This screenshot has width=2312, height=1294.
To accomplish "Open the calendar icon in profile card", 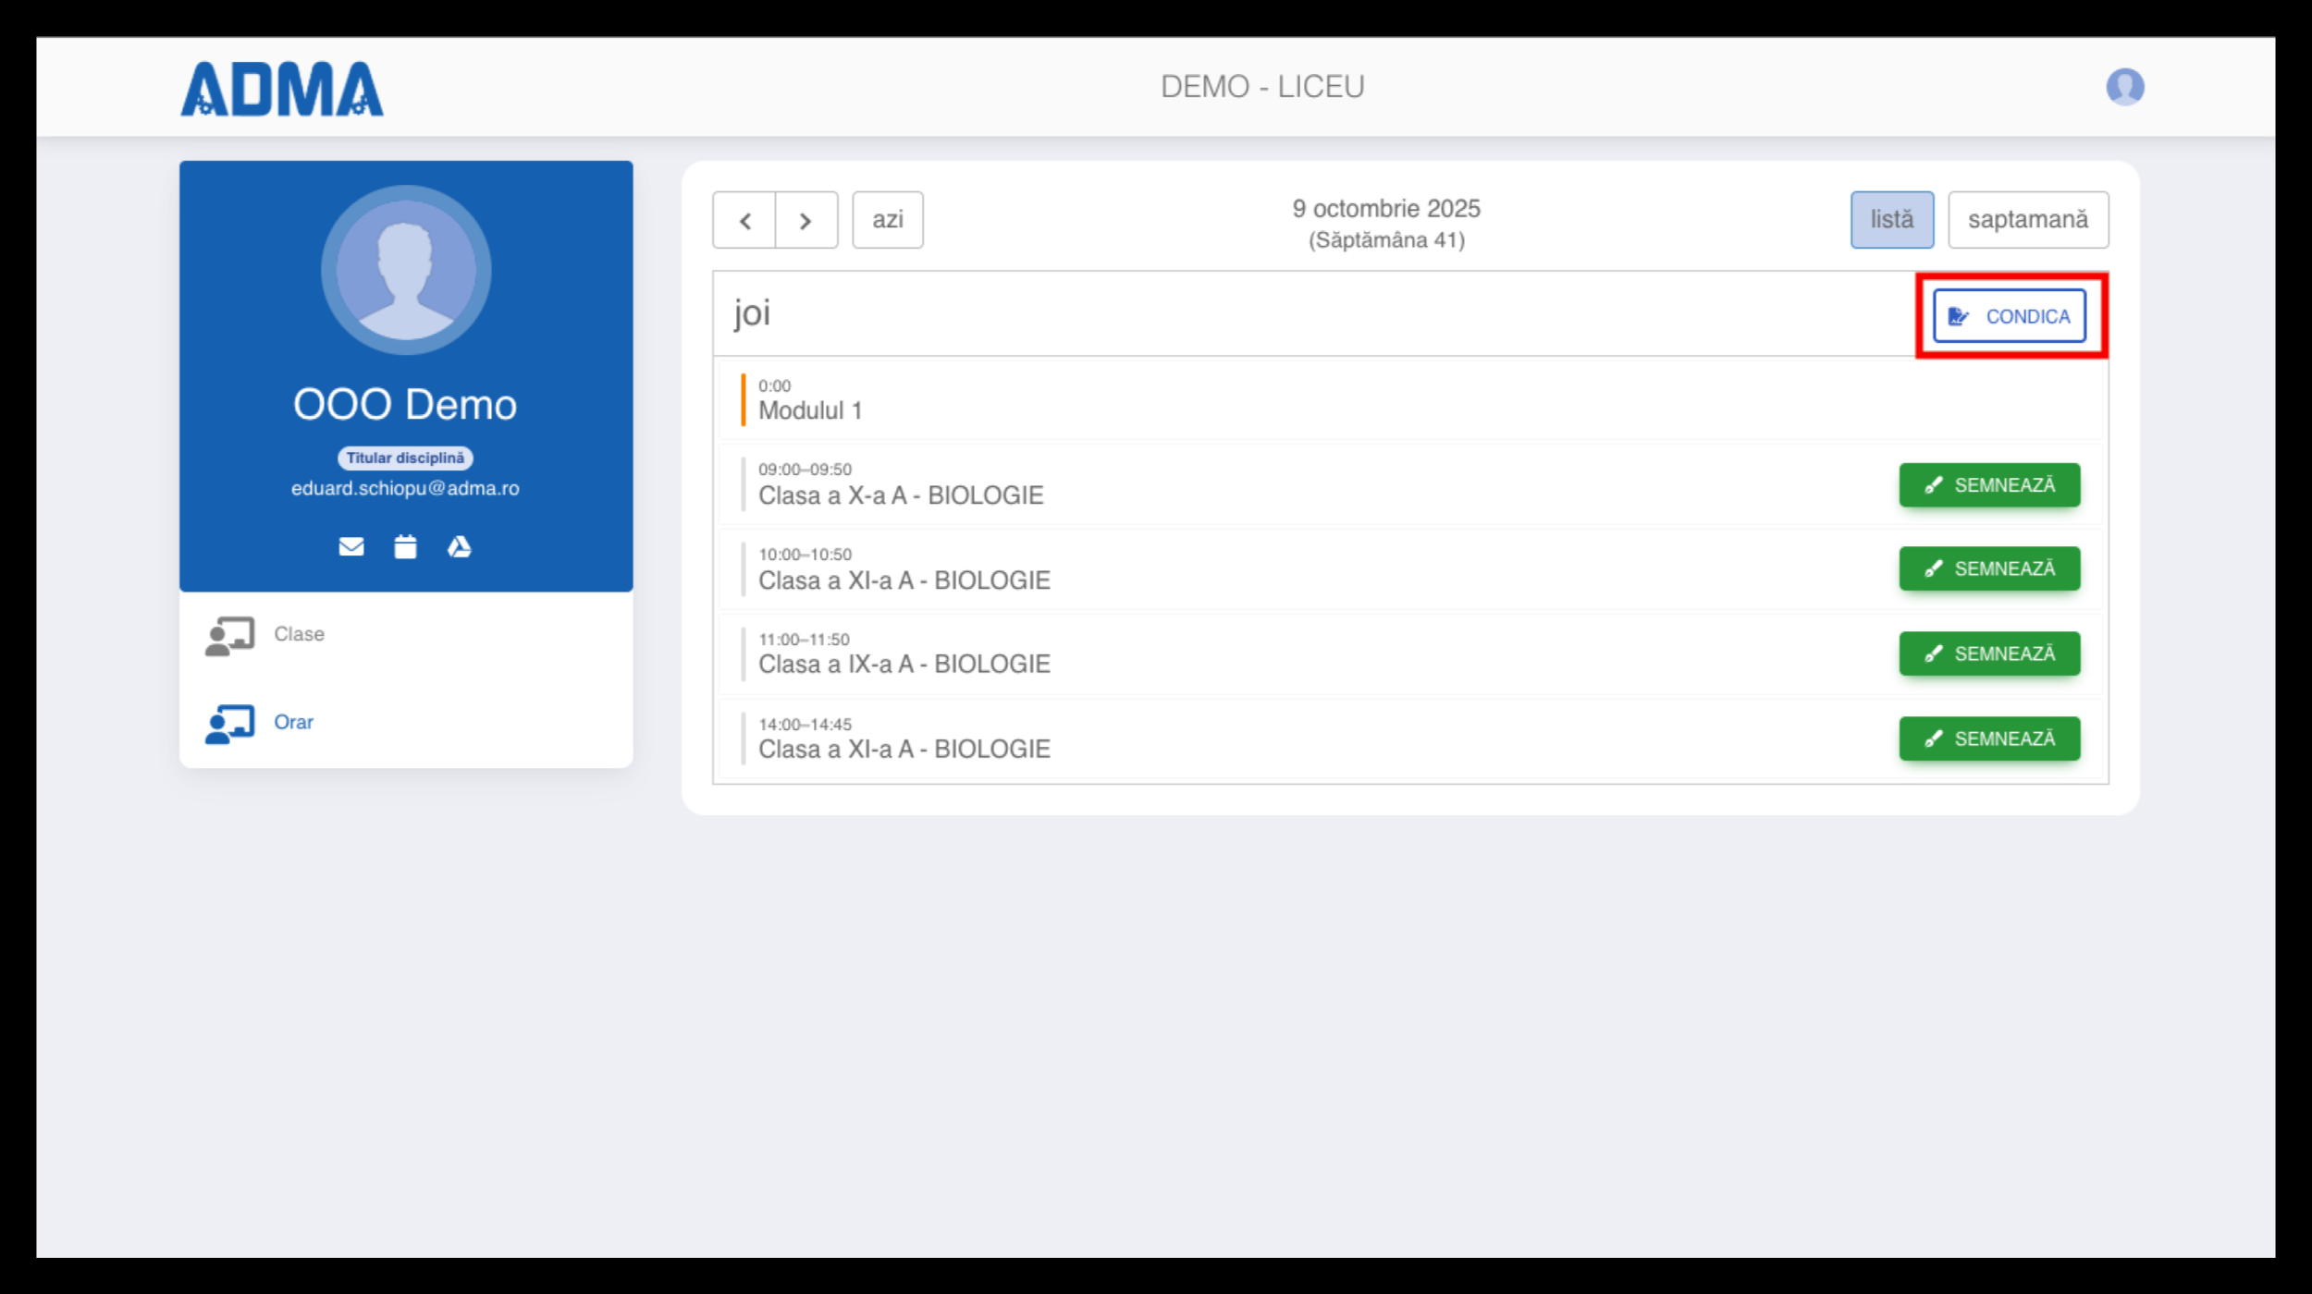I will [x=405, y=547].
